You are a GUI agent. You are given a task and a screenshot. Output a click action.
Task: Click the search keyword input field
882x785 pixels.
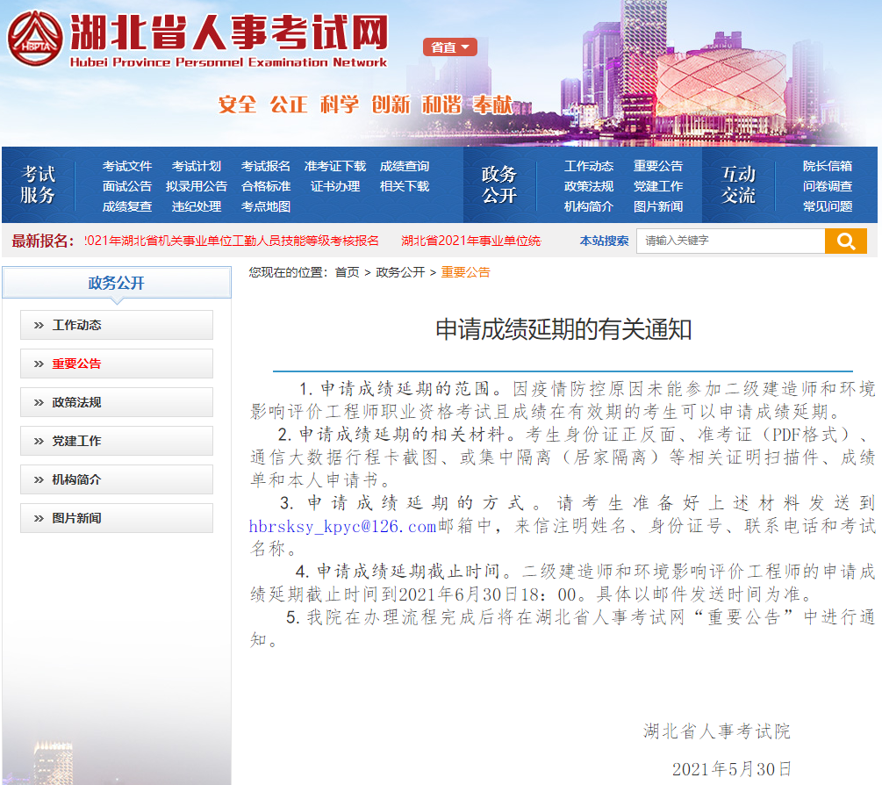[x=730, y=241]
